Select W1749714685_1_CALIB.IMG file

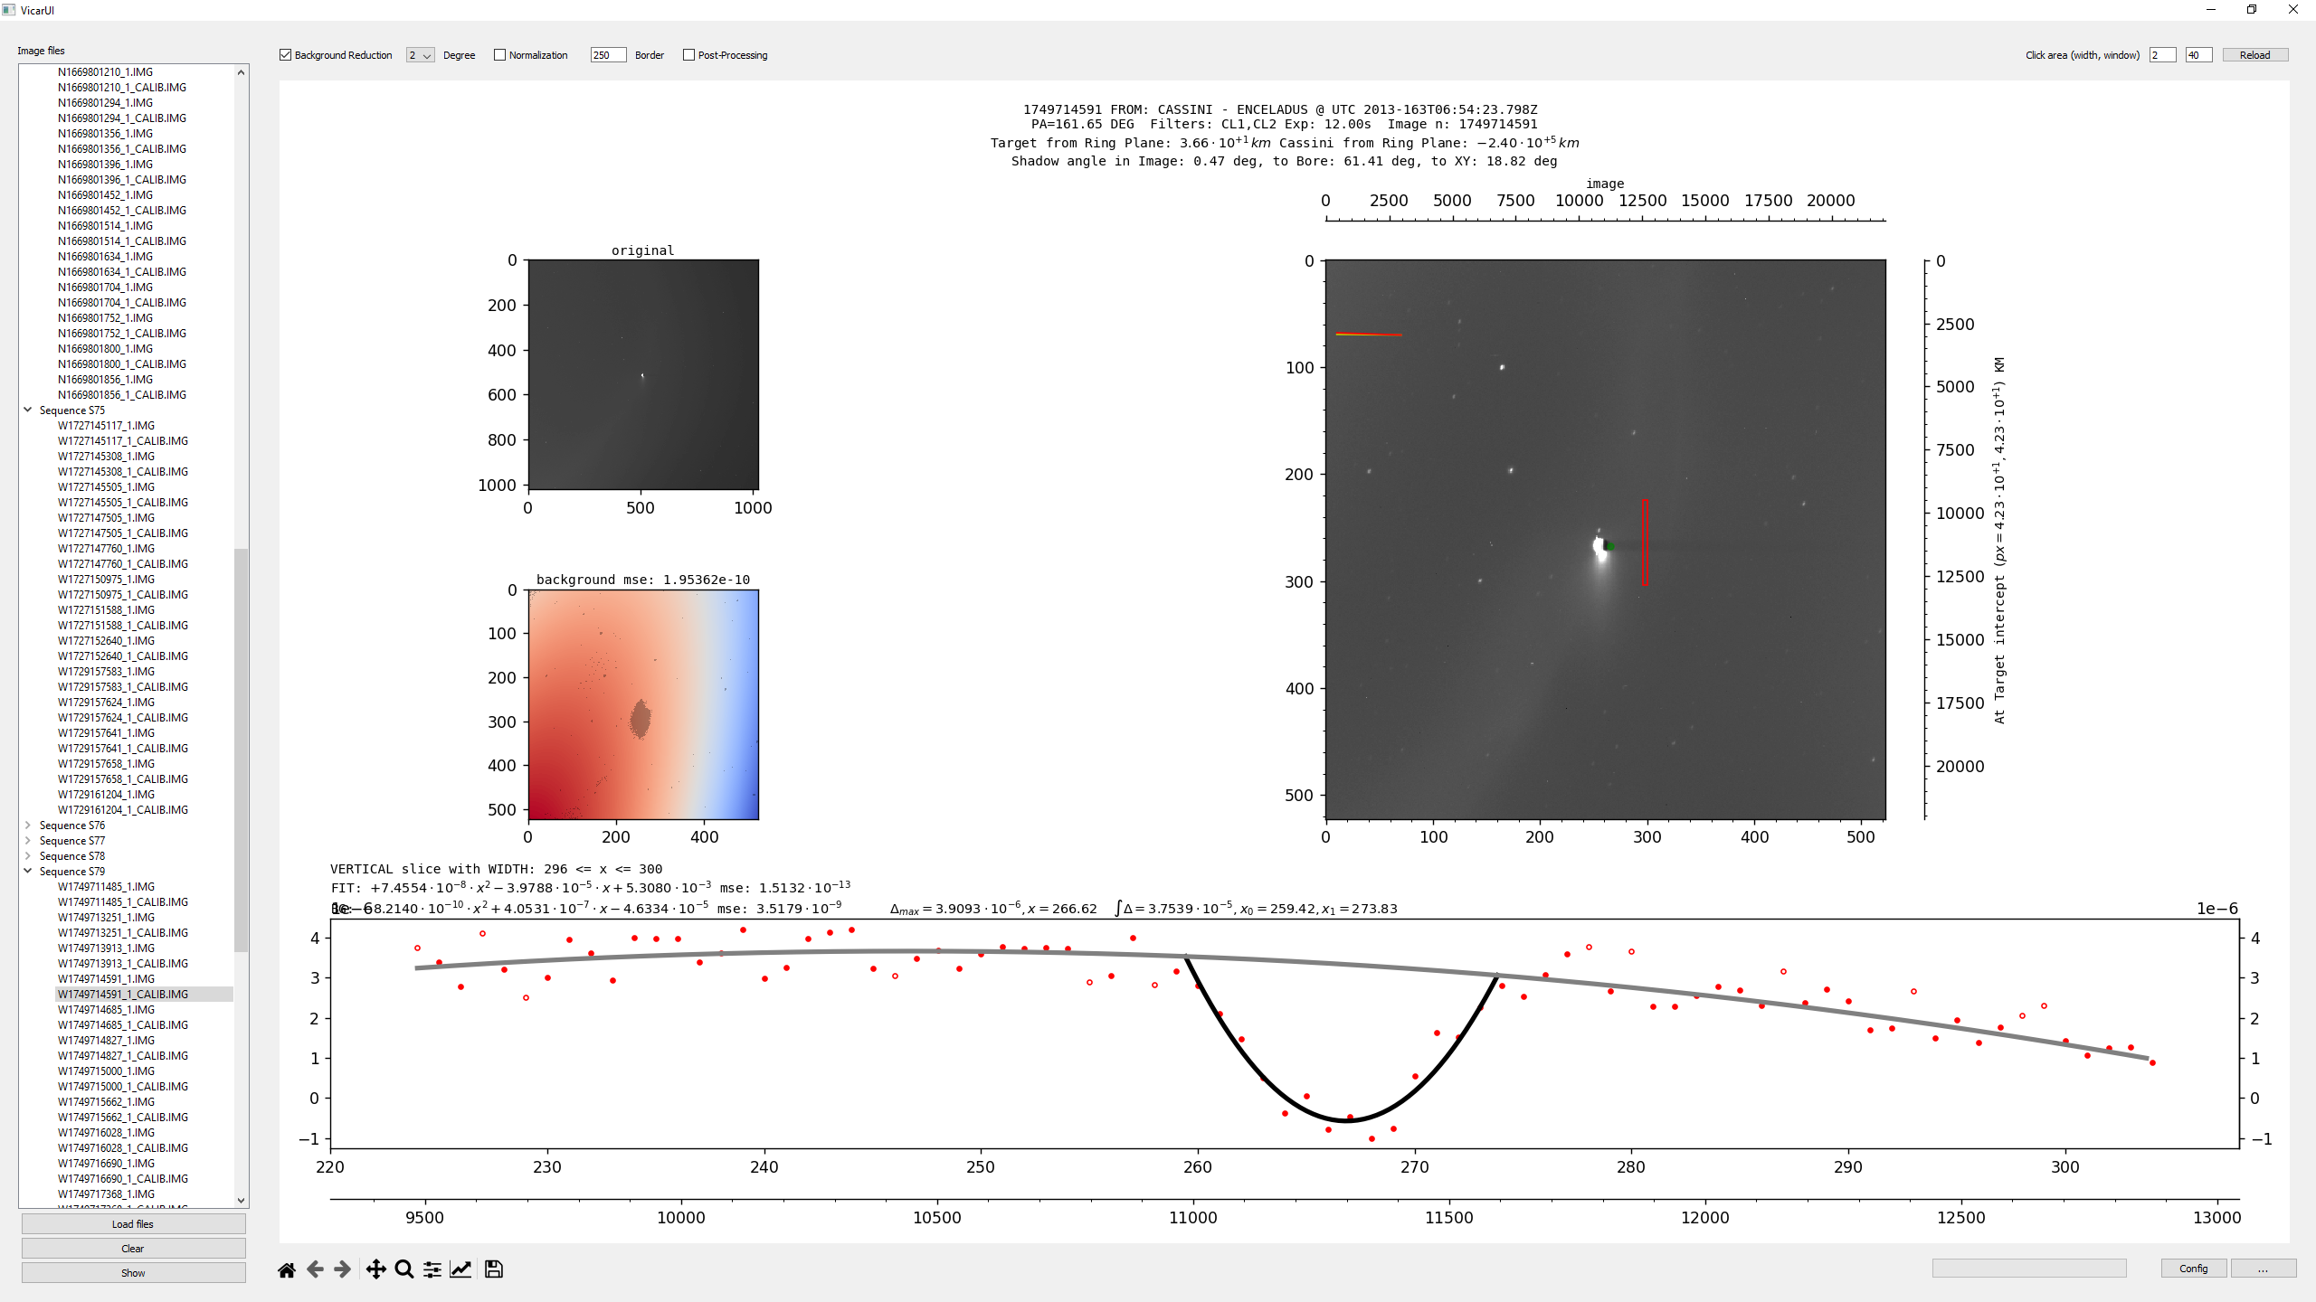pyautogui.click(x=123, y=1025)
